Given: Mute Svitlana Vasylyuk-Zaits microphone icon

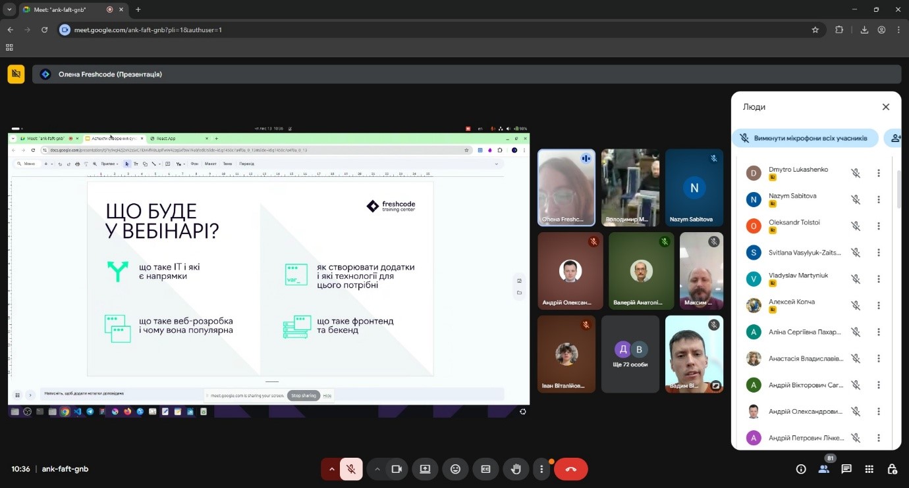Looking at the screenshot, I should [856, 253].
